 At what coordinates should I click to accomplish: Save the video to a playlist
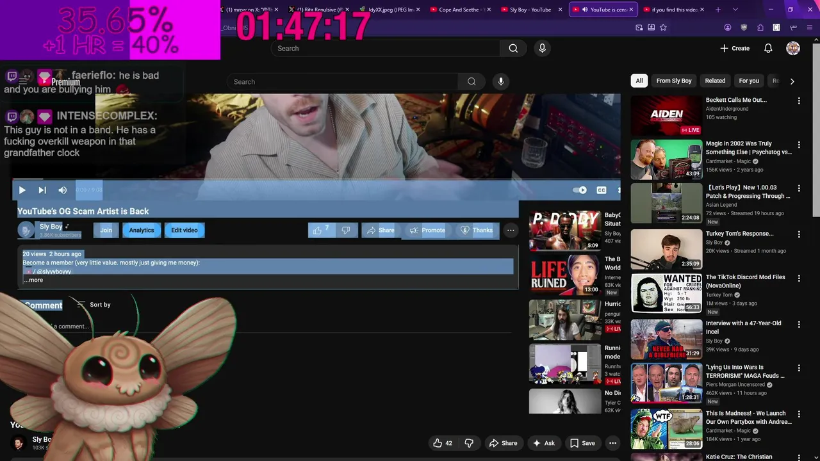pyautogui.click(x=582, y=443)
